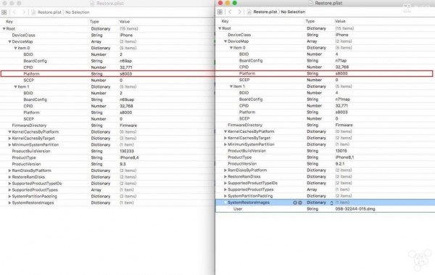Open Type popup stepper on SystemRestoreImages row
This screenshot has height=275, width=435.
331,202
